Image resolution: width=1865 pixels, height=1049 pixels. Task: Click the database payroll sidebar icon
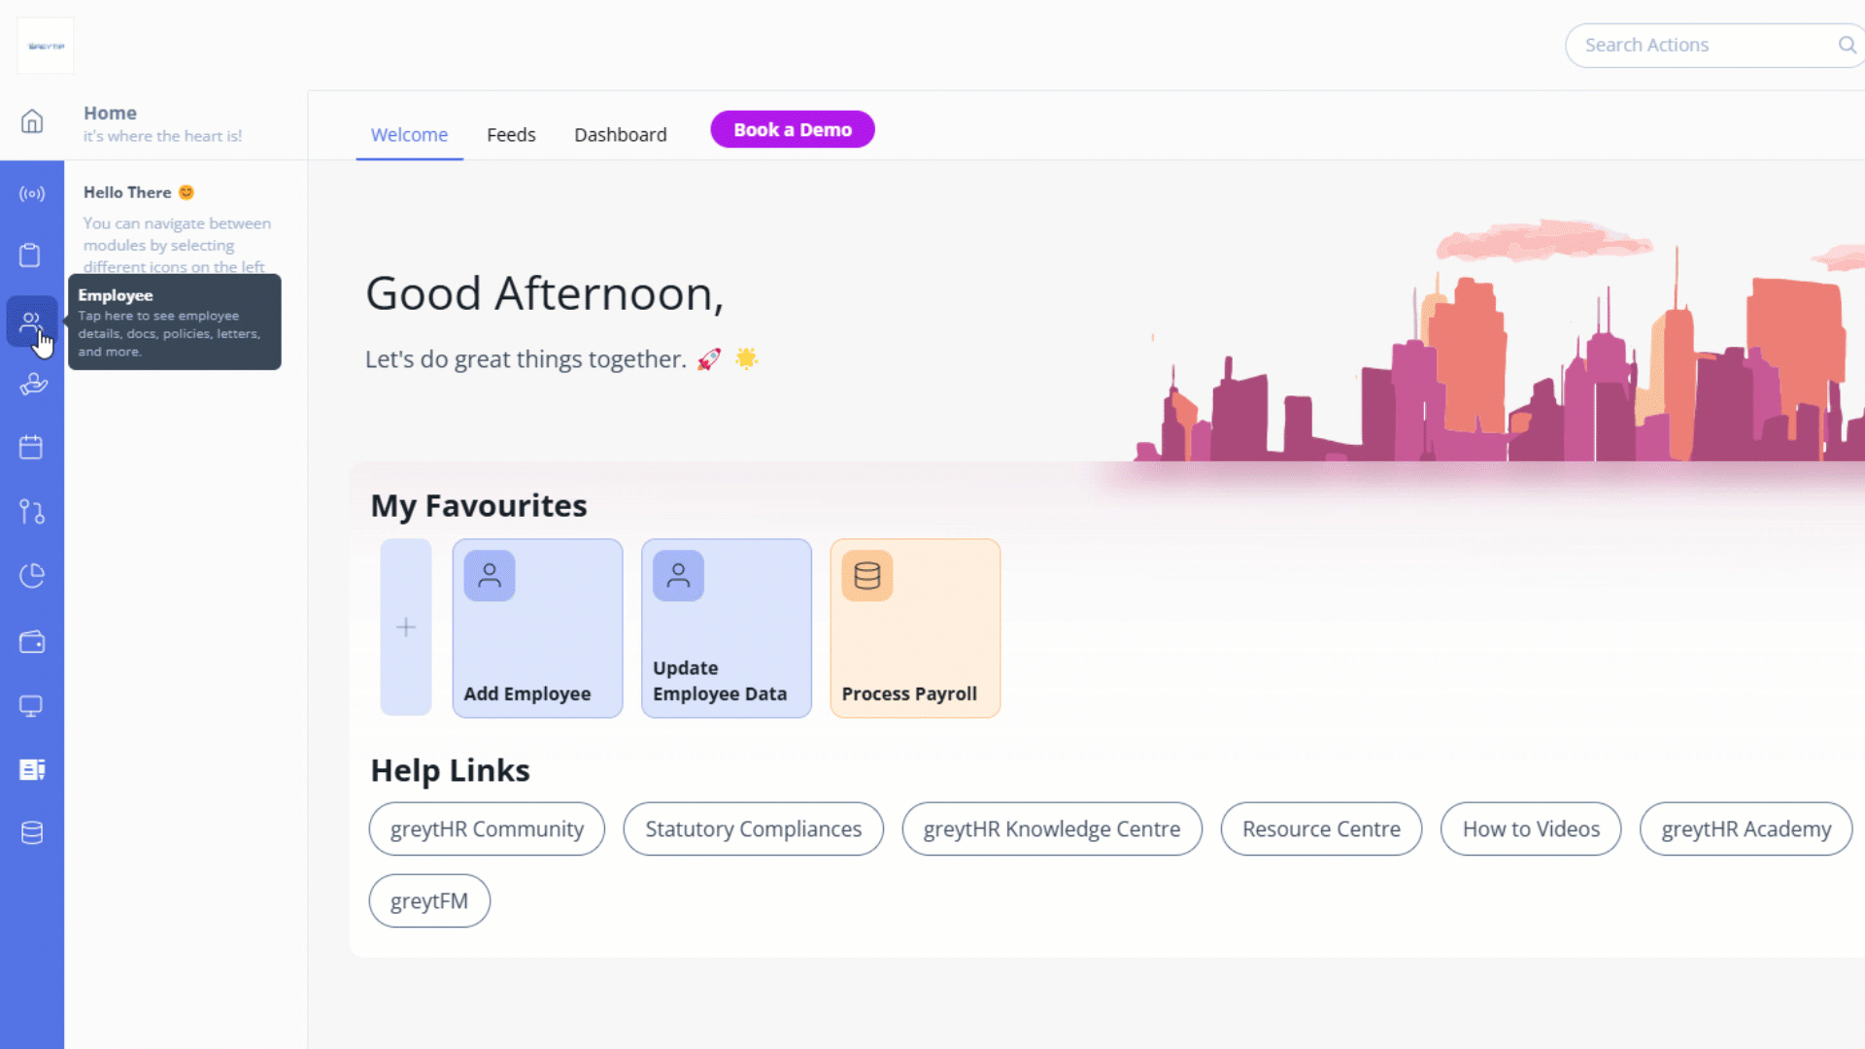(32, 833)
